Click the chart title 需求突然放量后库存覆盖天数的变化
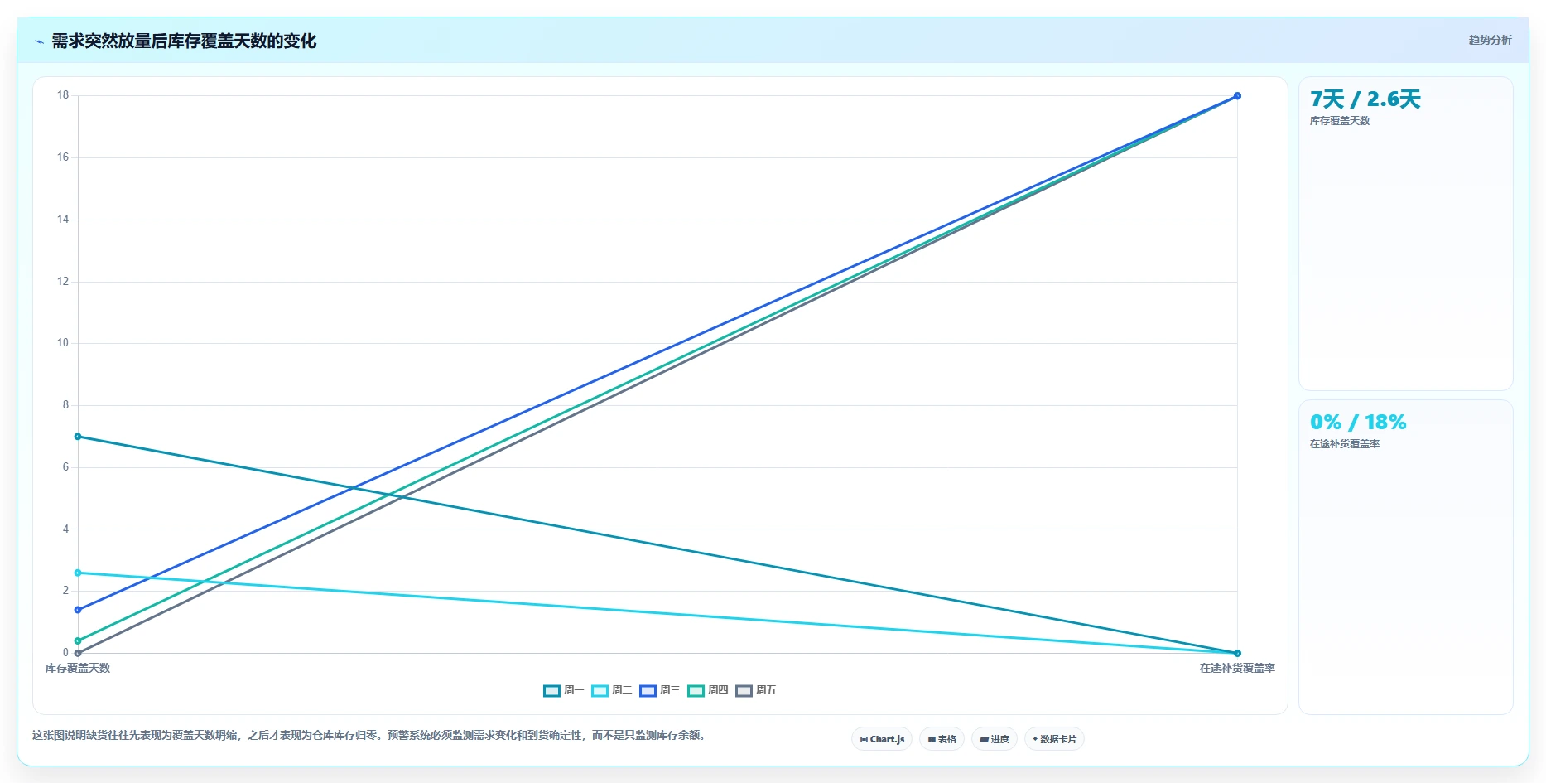Screen dimensions: 1546x783 pos(184,41)
